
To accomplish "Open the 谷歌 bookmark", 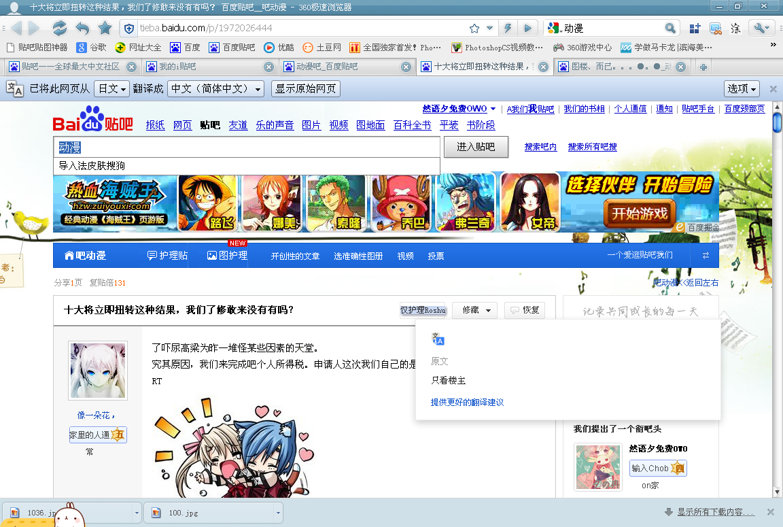I will 91,48.
